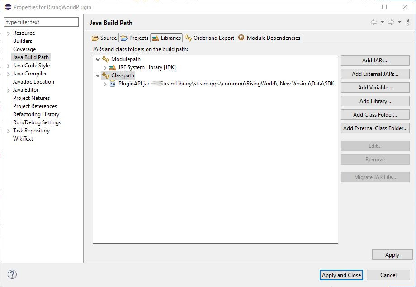Image resolution: width=416 pixels, height=287 pixels.
Task: Expand the Resource category in sidebar
Action: point(8,33)
